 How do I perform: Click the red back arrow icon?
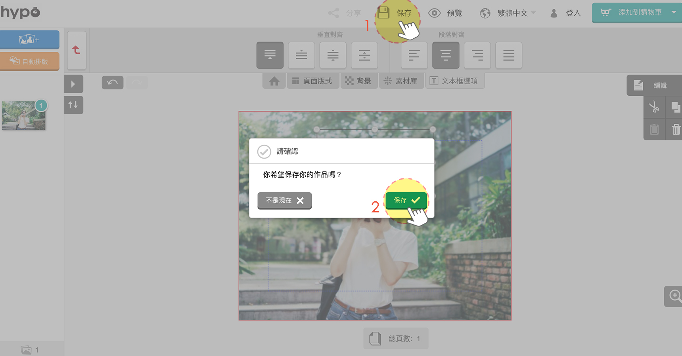tap(77, 50)
